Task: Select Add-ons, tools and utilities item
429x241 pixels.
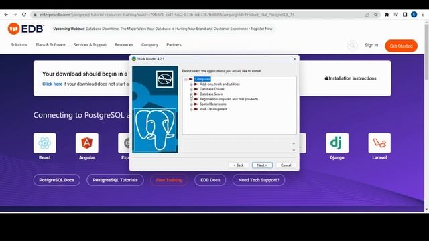Action: (220, 84)
